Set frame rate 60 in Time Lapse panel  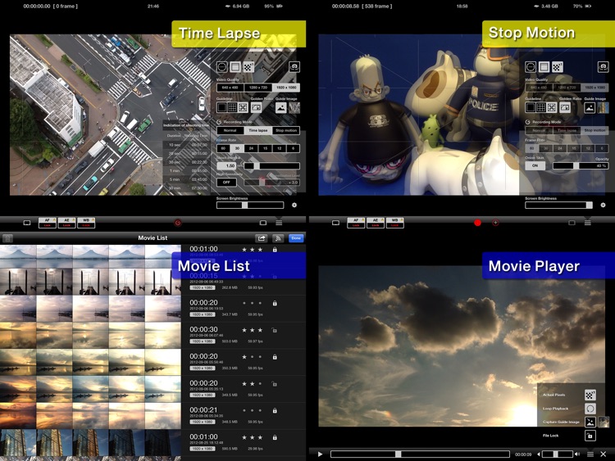(x=223, y=148)
